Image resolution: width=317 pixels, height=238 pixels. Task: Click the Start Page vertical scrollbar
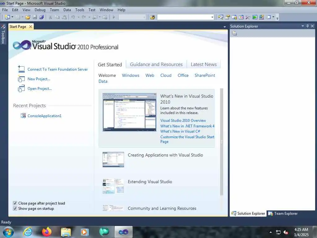pyautogui.click(x=222, y=142)
